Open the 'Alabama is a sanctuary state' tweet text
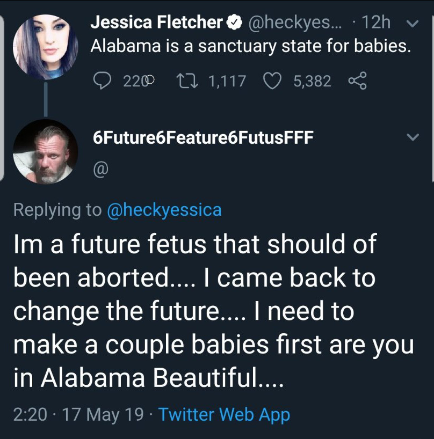The height and width of the screenshot is (439, 434). (x=251, y=46)
